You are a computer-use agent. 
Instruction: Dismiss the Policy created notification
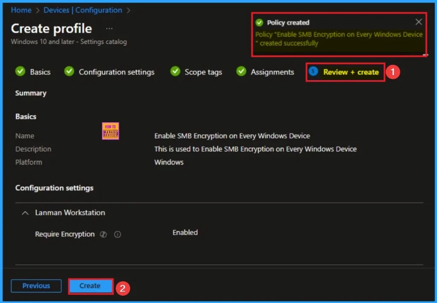[x=419, y=22]
